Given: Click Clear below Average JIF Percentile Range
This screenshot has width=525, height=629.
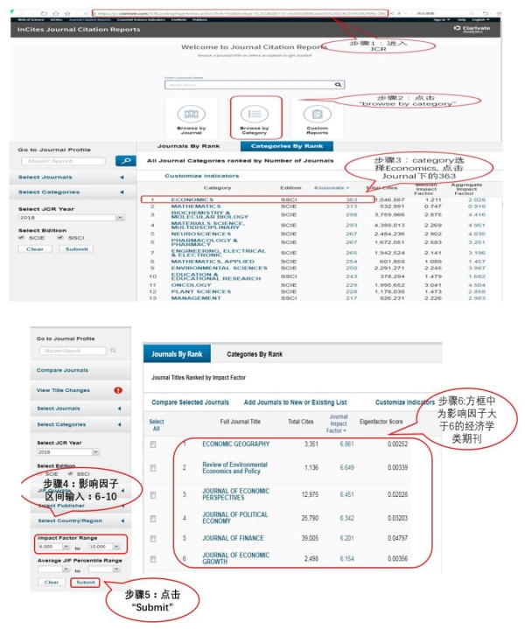Looking at the screenshot, I should tap(52, 582).
